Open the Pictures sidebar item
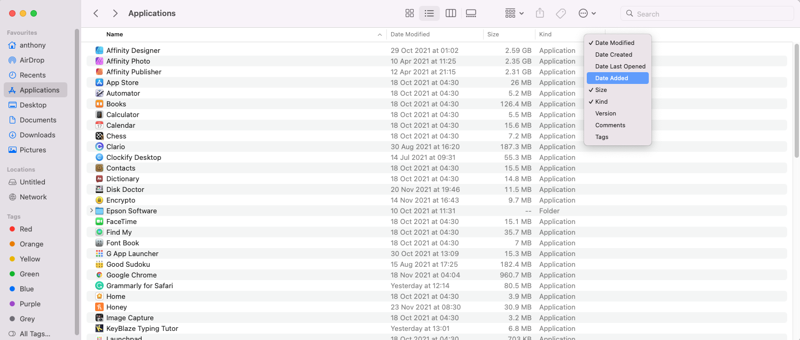This screenshot has height=340, width=800. tap(35, 150)
